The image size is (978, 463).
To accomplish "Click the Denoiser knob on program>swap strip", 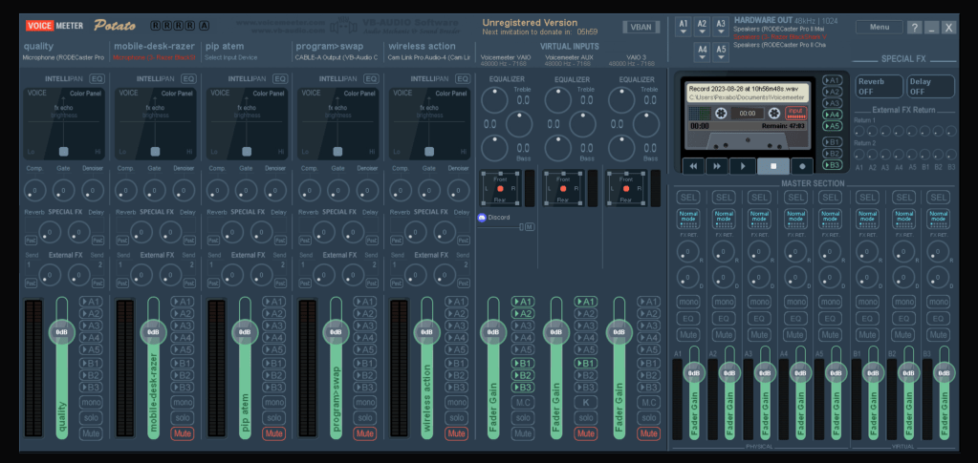I will click(x=367, y=190).
